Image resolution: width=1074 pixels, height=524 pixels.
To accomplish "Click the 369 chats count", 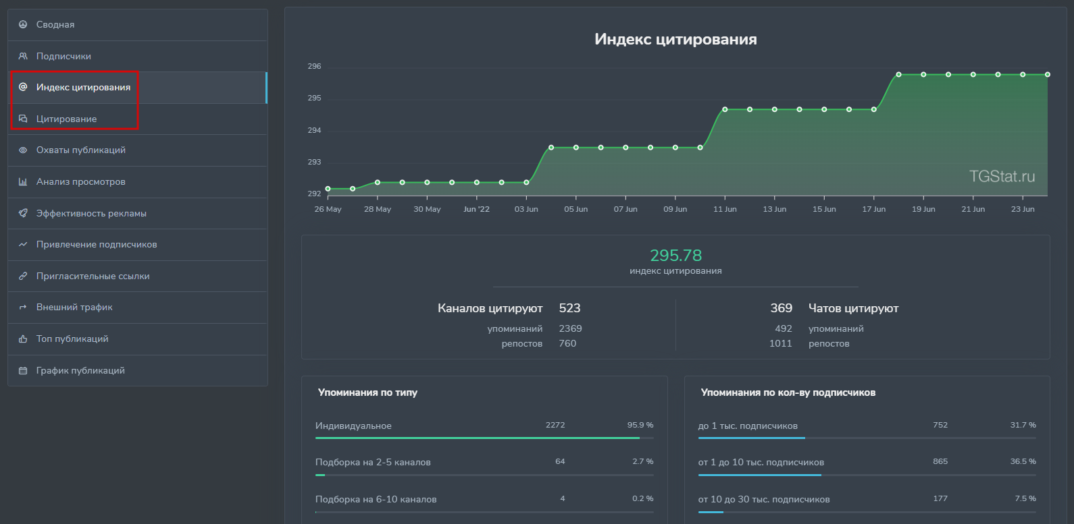I will 782,308.
